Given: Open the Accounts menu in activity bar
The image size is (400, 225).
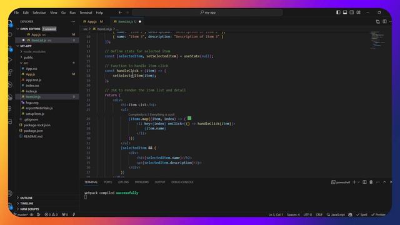Looking at the screenshot, I should 10,193.
